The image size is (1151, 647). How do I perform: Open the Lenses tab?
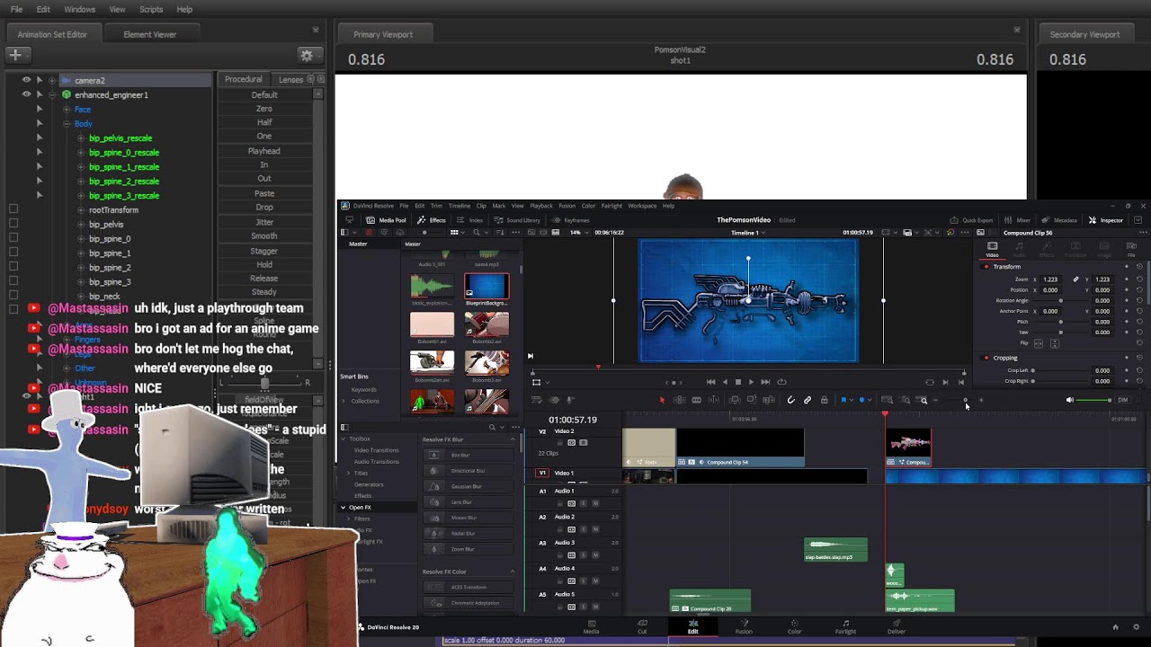tap(290, 79)
